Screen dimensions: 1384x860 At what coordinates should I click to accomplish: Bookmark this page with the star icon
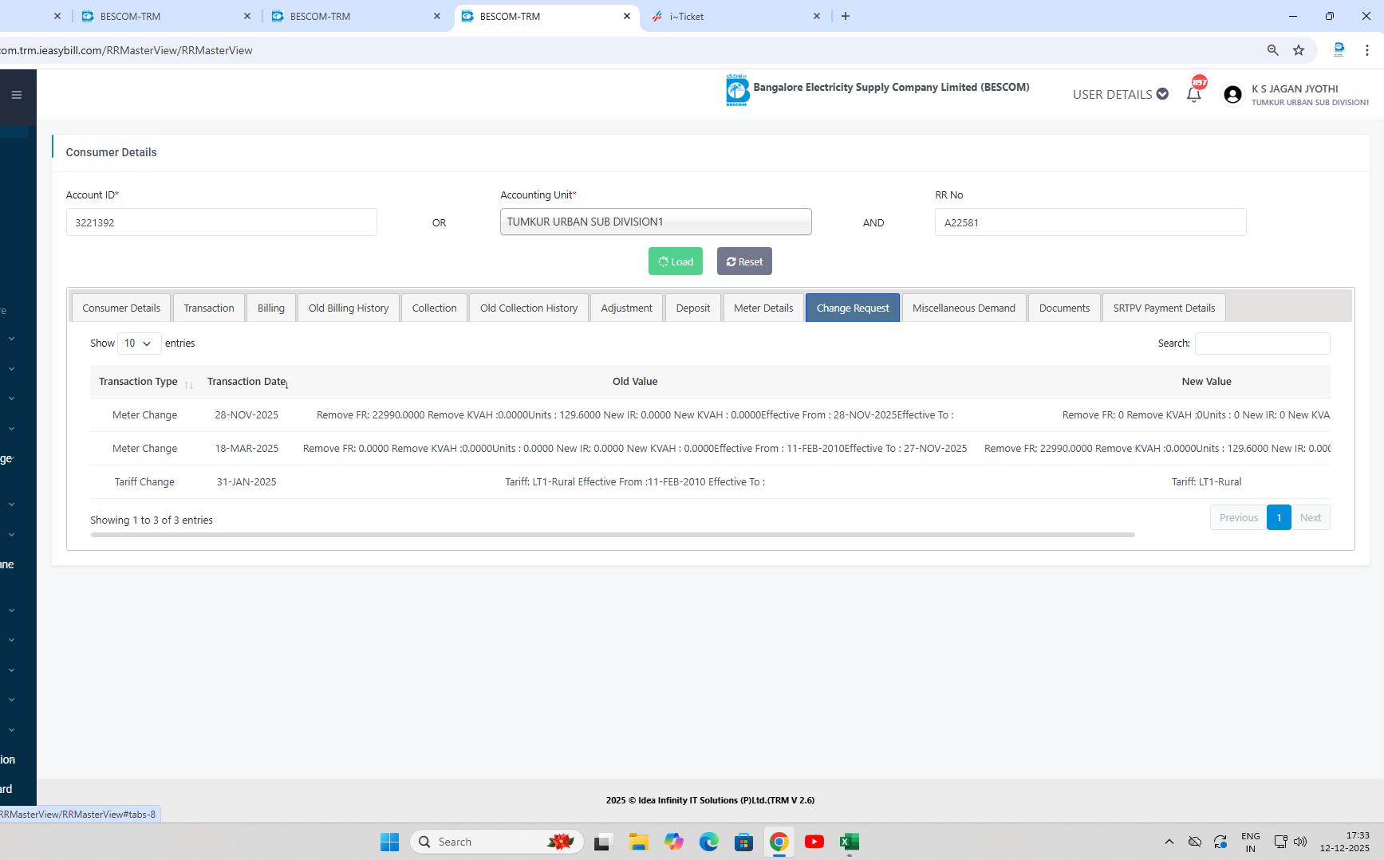[1299, 50]
